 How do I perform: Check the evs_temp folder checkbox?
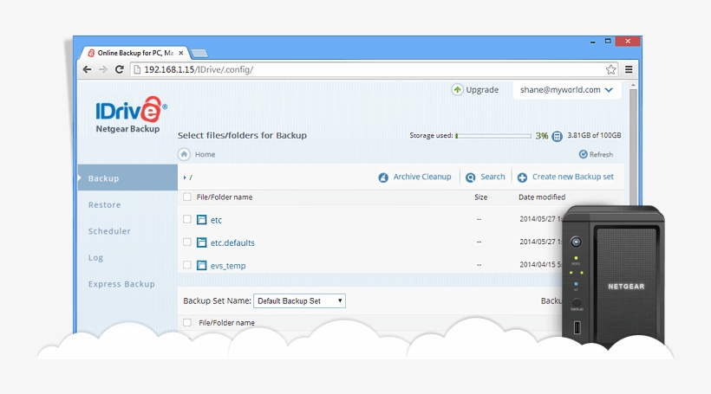click(187, 264)
